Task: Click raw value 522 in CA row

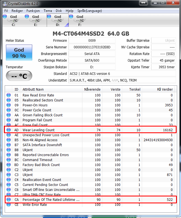Action: 170,200
